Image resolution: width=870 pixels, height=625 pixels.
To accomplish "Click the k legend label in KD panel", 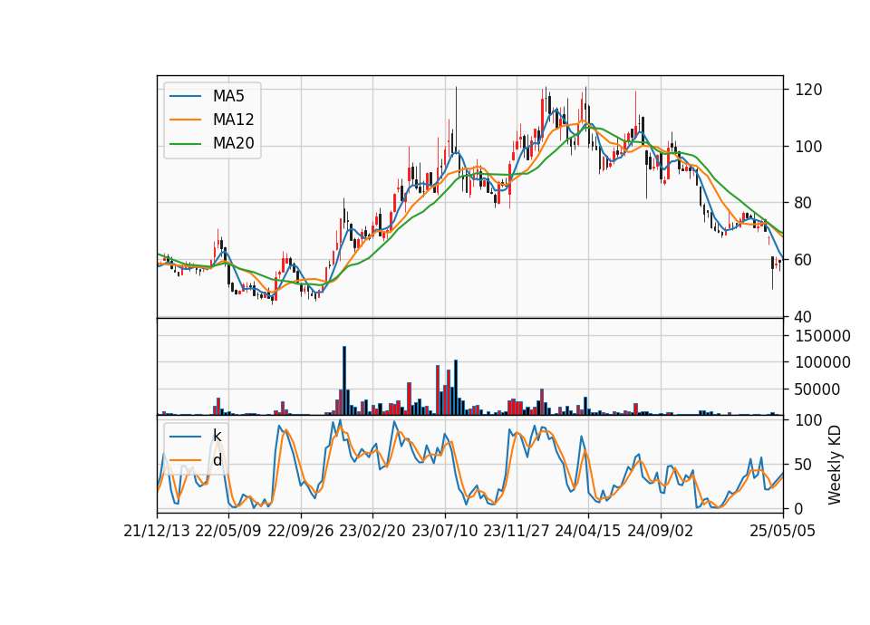I will [x=217, y=436].
